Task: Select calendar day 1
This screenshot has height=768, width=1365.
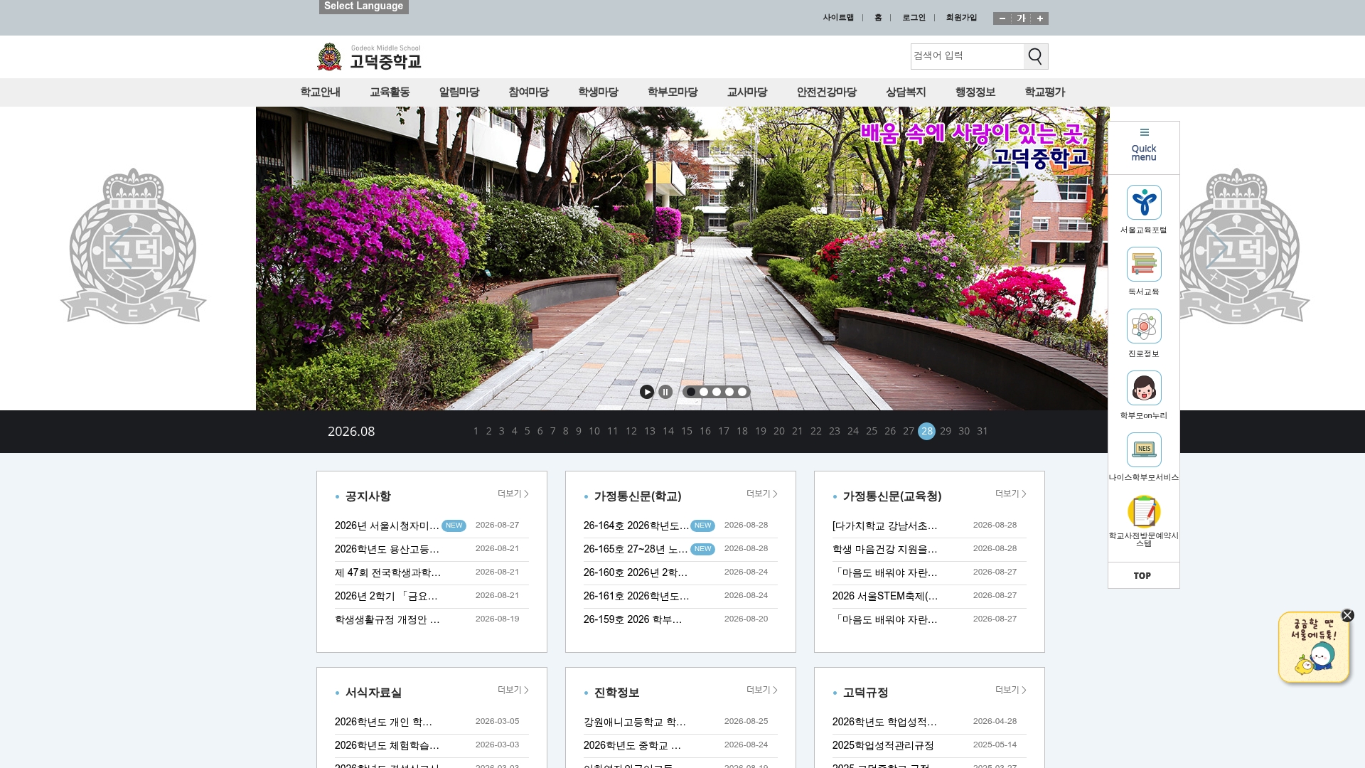Action: point(476,432)
